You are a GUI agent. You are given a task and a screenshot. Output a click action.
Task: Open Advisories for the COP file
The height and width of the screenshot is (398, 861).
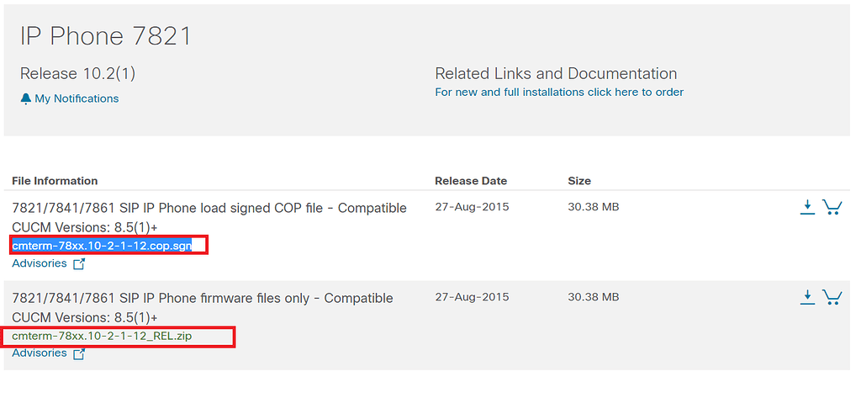39,263
